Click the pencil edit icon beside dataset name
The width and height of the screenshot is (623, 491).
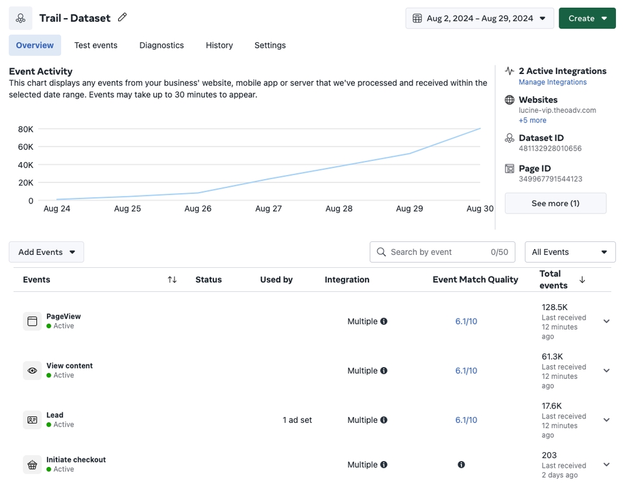coord(122,18)
